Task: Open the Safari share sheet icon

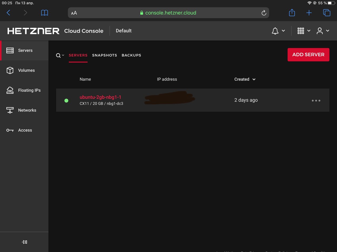Action: (292, 12)
